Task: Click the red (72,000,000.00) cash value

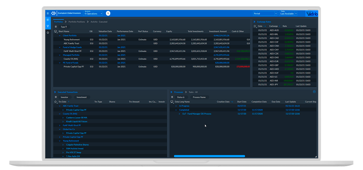Action: [x=243, y=67]
